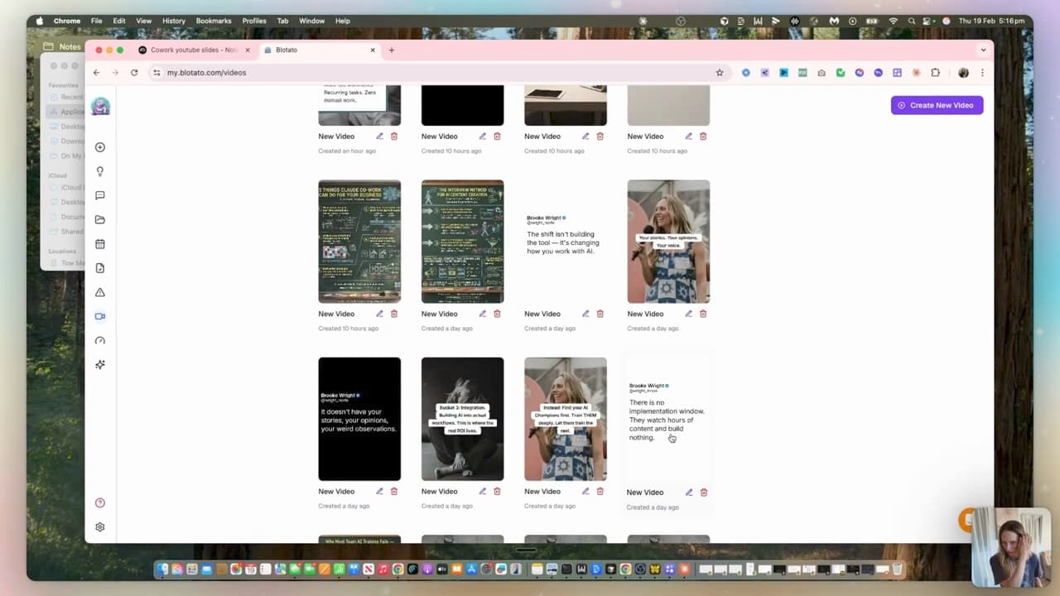Click the my.blotato.com/videos address bar
Screen dimensions: 1060x596
pyautogui.click(x=439, y=73)
